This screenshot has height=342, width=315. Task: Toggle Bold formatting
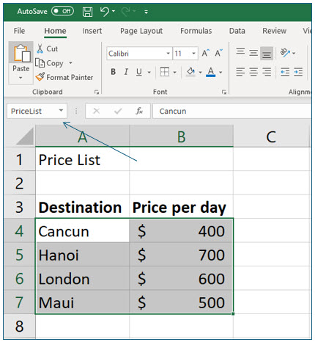113,72
